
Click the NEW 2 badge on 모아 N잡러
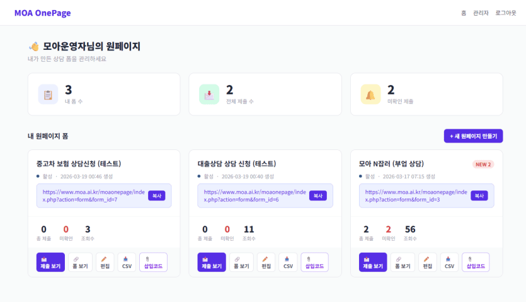482,165
